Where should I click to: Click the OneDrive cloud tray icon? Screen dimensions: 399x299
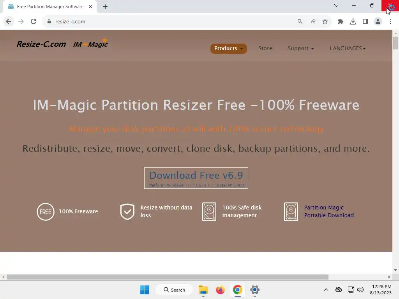point(339,290)
